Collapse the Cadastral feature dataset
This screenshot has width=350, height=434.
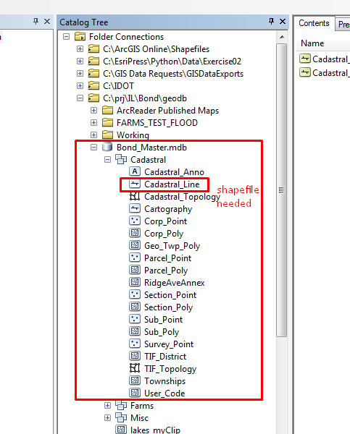(x=107, y=159)
